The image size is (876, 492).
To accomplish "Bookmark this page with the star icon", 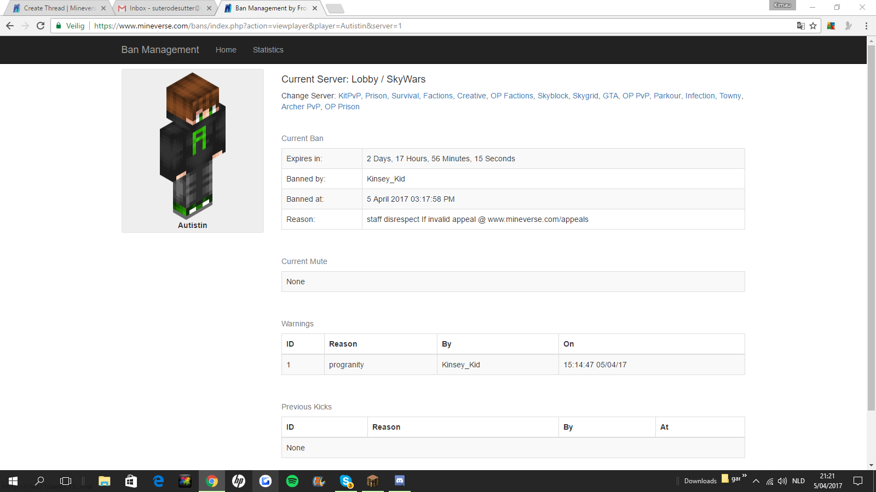I will coord(813,26).
